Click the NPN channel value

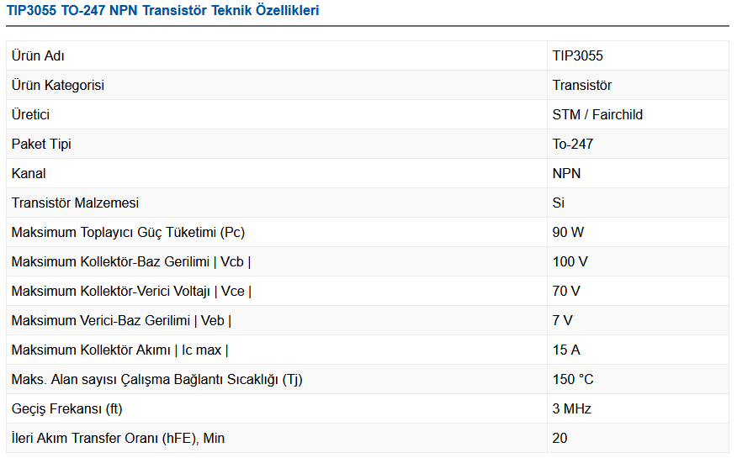[x=566, y=174]
